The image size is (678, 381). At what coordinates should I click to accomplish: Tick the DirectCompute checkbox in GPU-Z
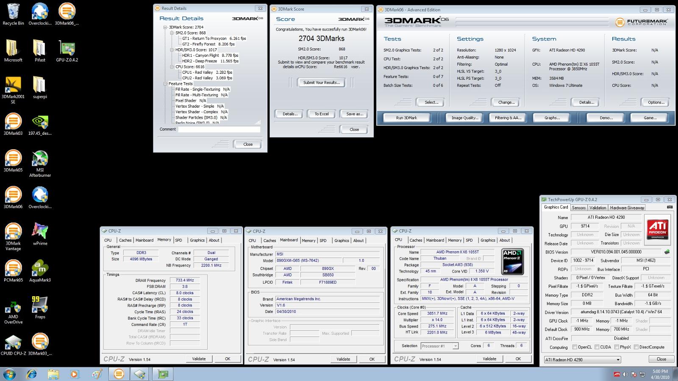click(636, 347)
